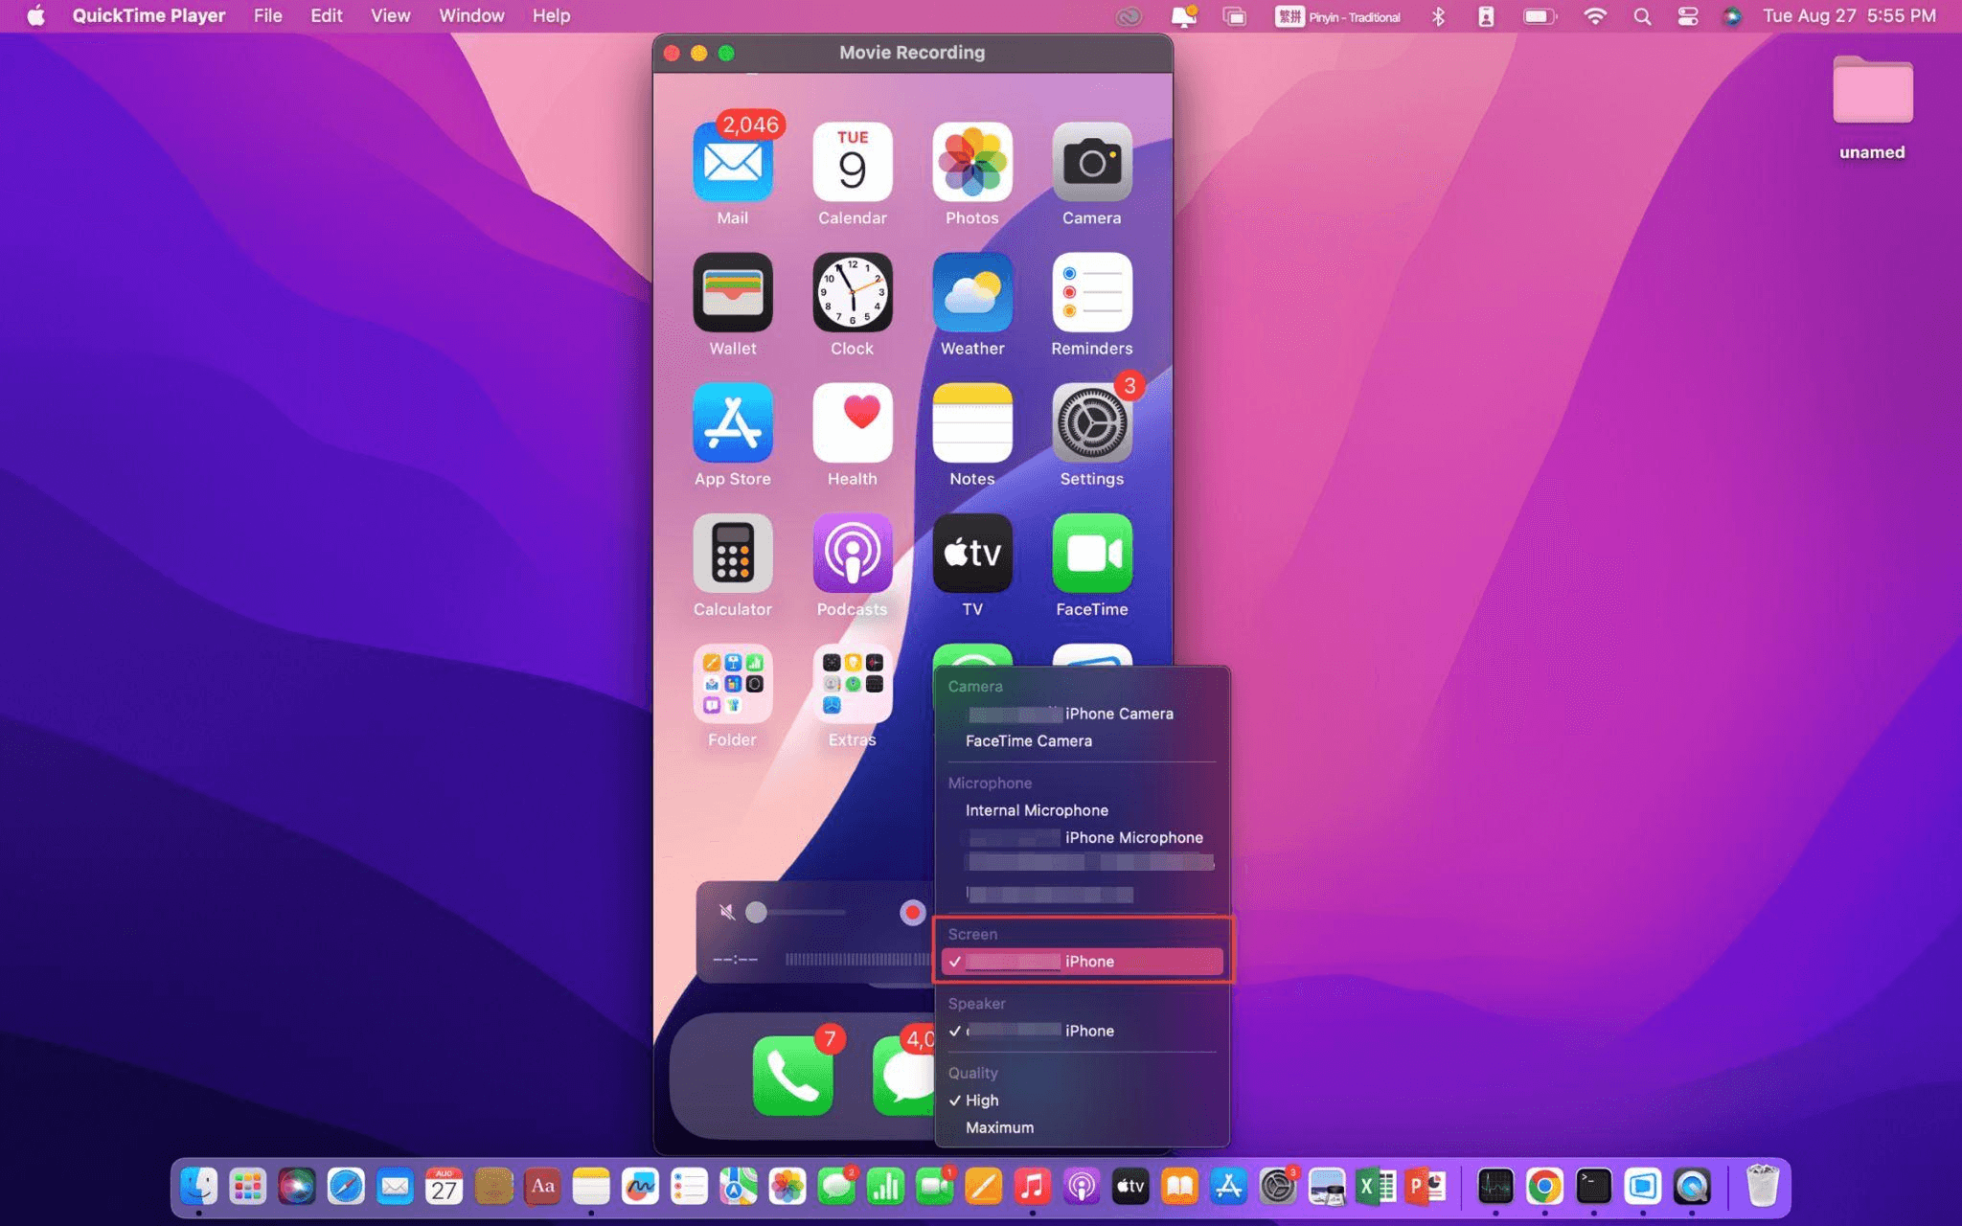Open the Mail app on the iPhone screen
Image resolution: width=1962 pixels, height=1226 pixels.
[x=732, y=162]
